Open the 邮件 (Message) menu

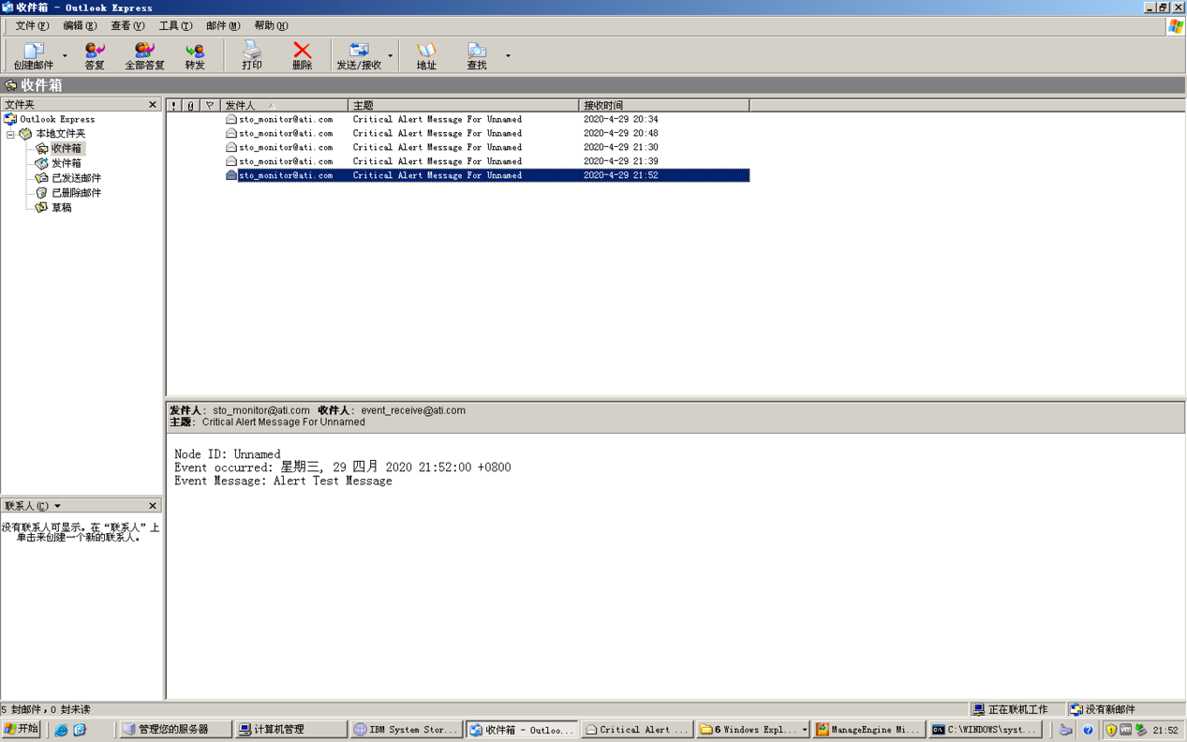[x=222, y=26]
